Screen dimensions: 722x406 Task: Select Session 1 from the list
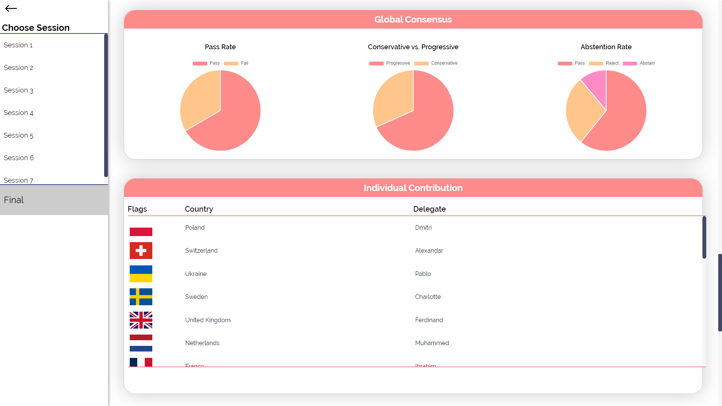click(18, 45)
